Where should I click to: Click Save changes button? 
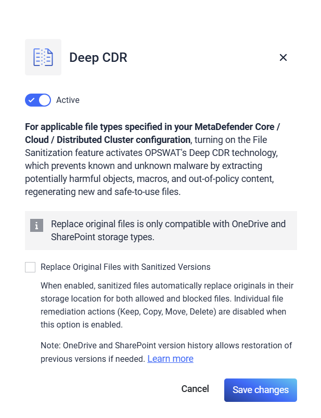click(x=260, y=390)
